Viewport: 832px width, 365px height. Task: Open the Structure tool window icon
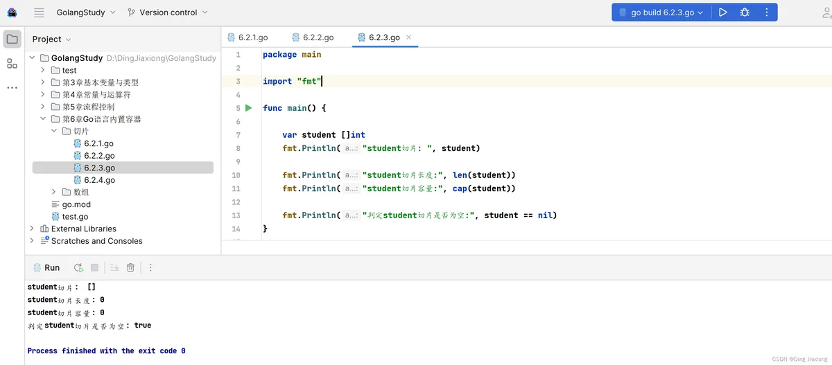click(12, 64)
